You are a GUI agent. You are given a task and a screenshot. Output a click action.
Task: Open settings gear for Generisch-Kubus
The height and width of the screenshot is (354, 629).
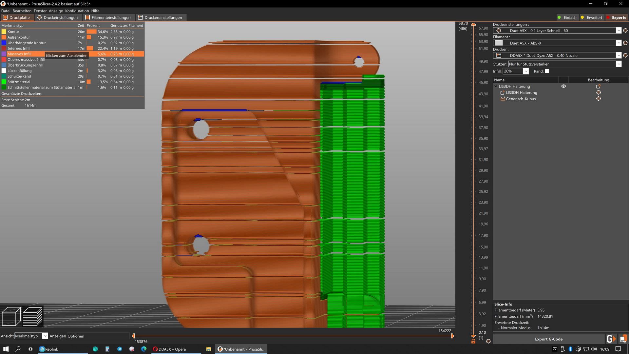coord(599,99)
